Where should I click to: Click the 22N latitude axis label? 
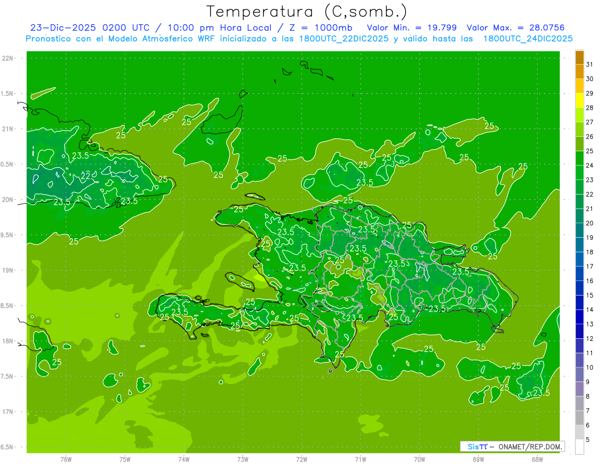8,58
